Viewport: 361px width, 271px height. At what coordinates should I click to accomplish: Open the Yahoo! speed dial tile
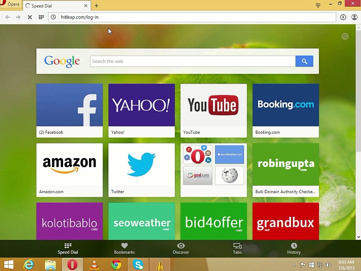142,111
